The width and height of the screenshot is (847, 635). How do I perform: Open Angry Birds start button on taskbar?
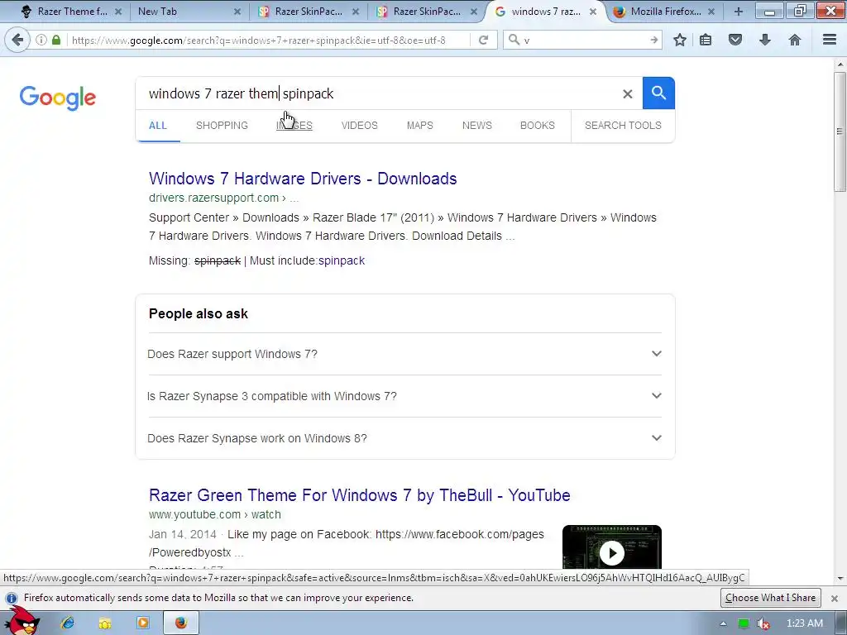pyautogui.click(x=22, y=622)
